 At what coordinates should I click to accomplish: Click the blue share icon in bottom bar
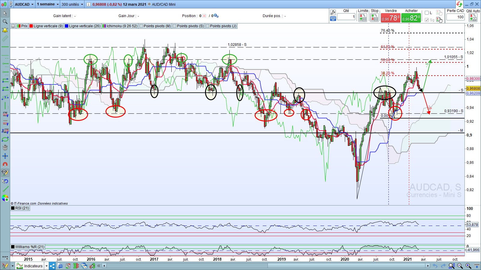[52, 266]
